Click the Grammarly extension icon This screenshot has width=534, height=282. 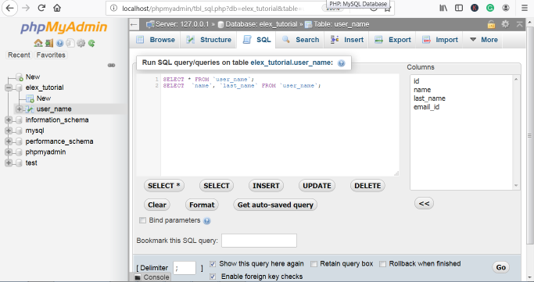click(490, 8)
